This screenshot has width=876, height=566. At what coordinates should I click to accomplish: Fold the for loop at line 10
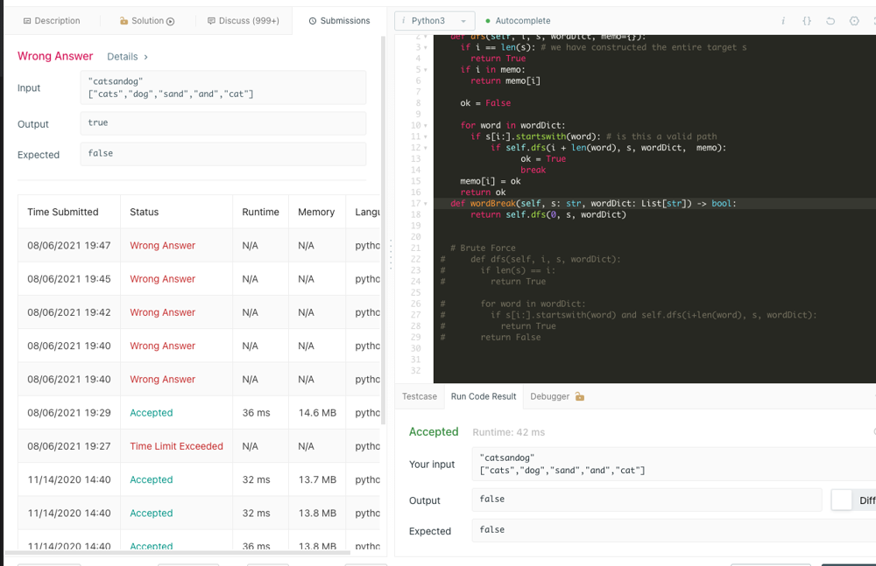[426, 126]
